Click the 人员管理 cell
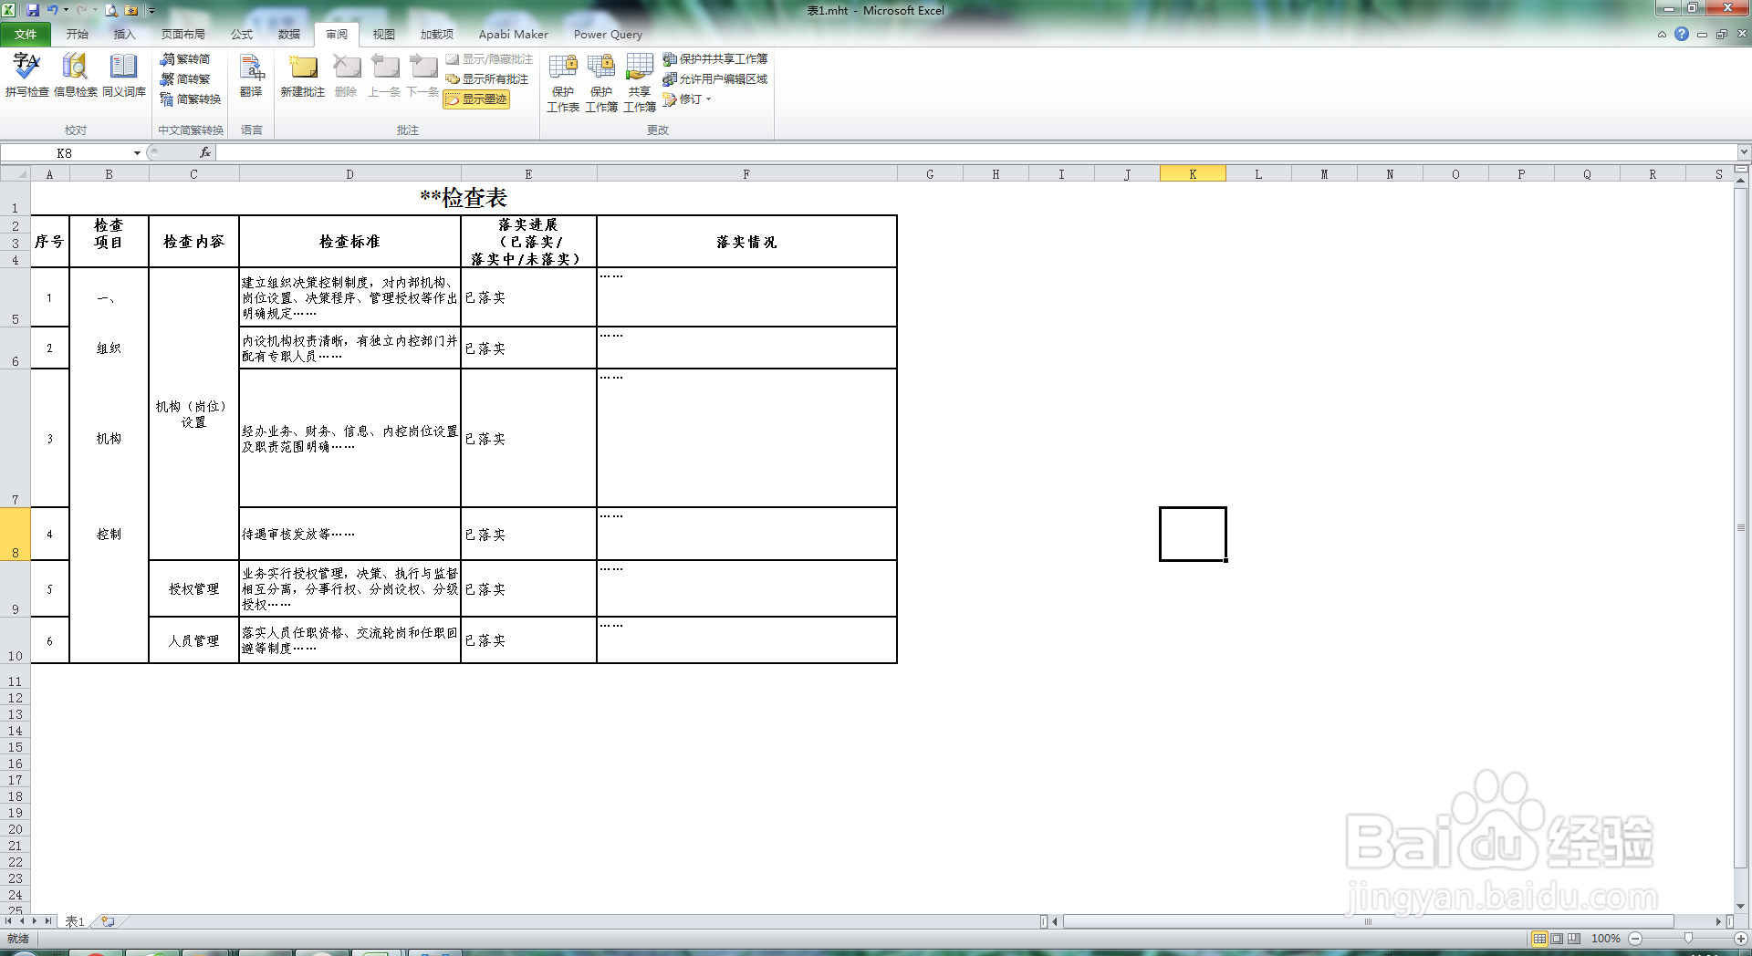The height and width of the screenshot is (956, 1752). point(193,640)
